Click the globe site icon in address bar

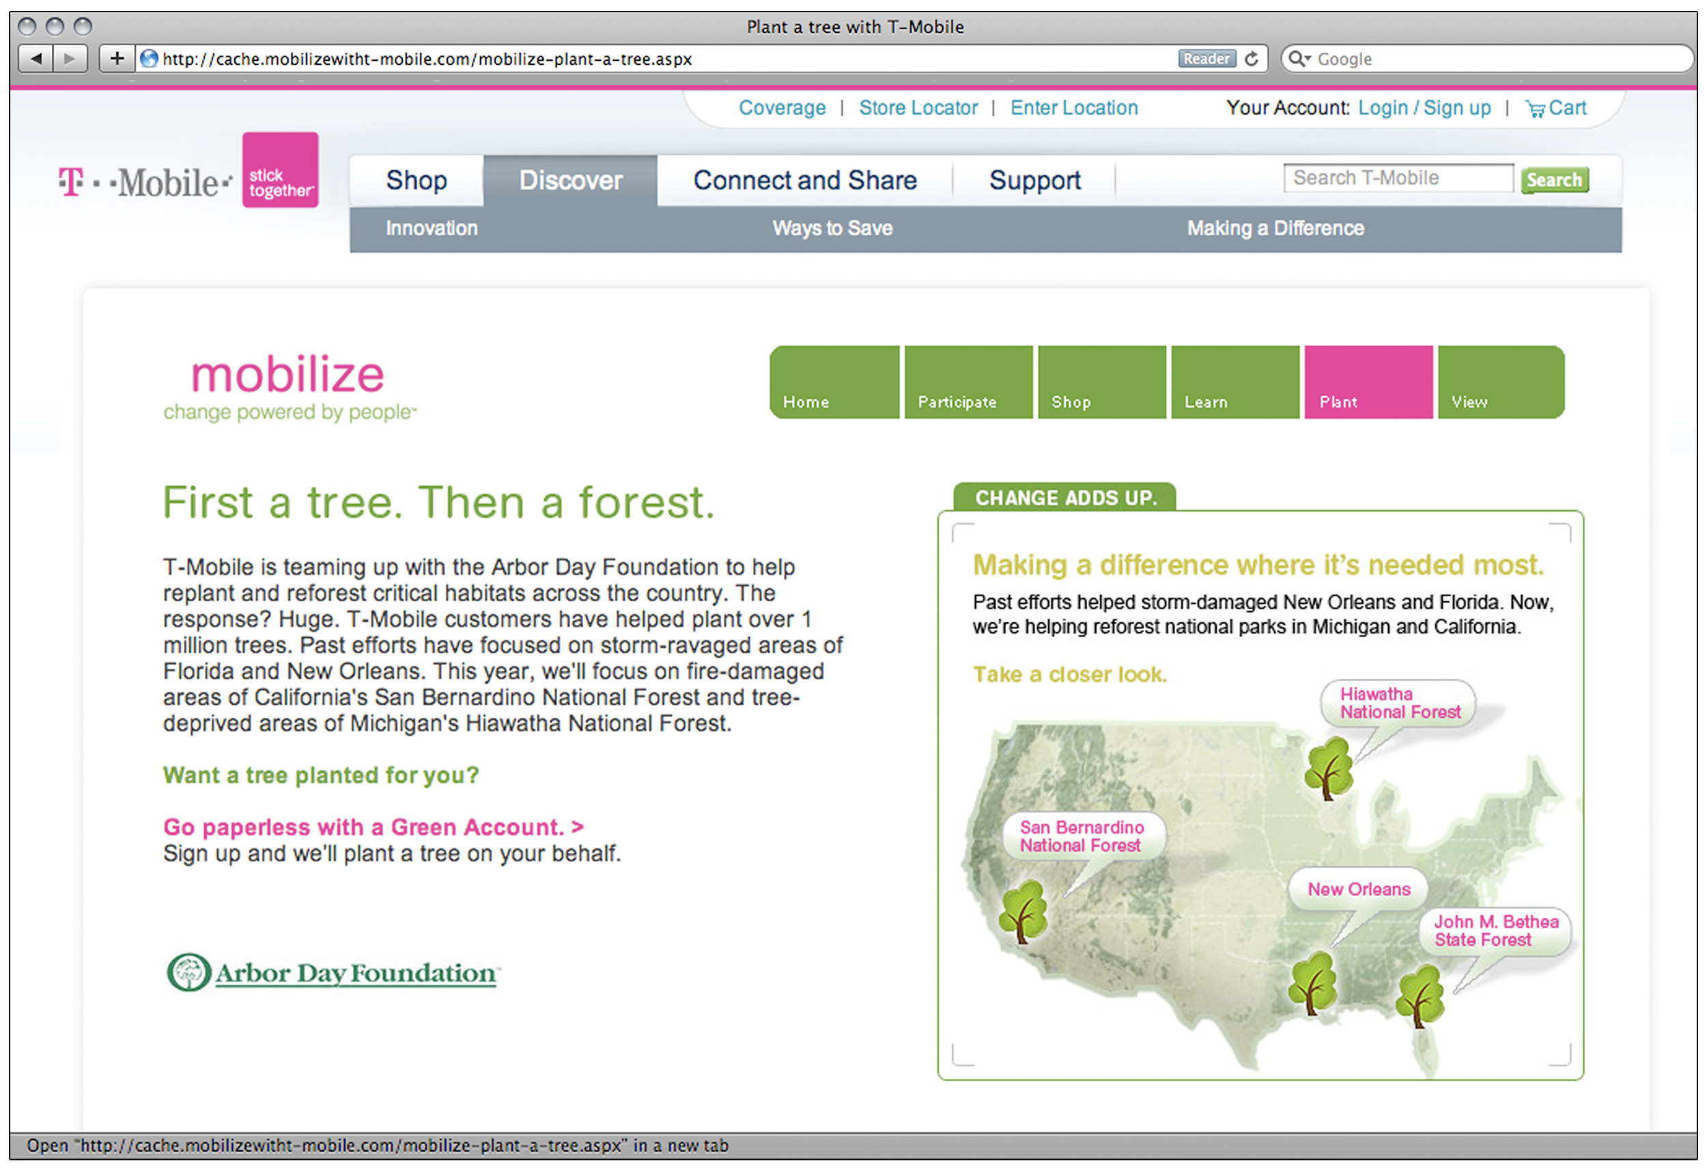pyautogui.click(x=149, y=59)
